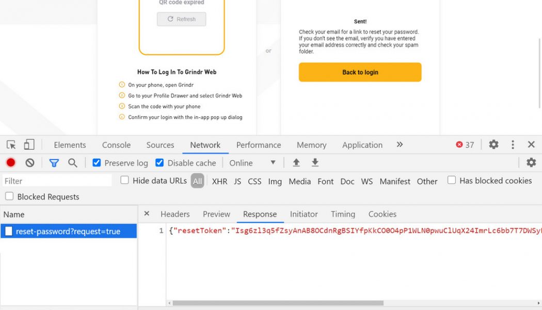
Task: Switch to the Console tab
Action: click(116, 145)
